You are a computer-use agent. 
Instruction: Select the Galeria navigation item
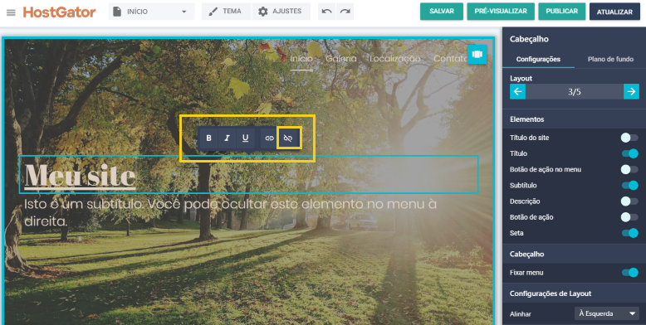point(341,59)
